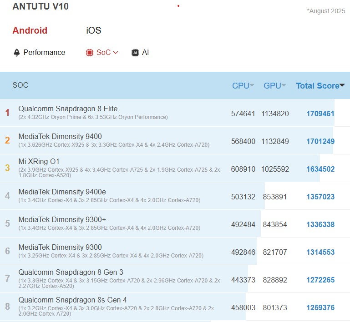Image resolution: width=350 pixels, height=322 pixels.
Task: Click Snapdragon 8s Gen 4 core details
Action: 116,311
